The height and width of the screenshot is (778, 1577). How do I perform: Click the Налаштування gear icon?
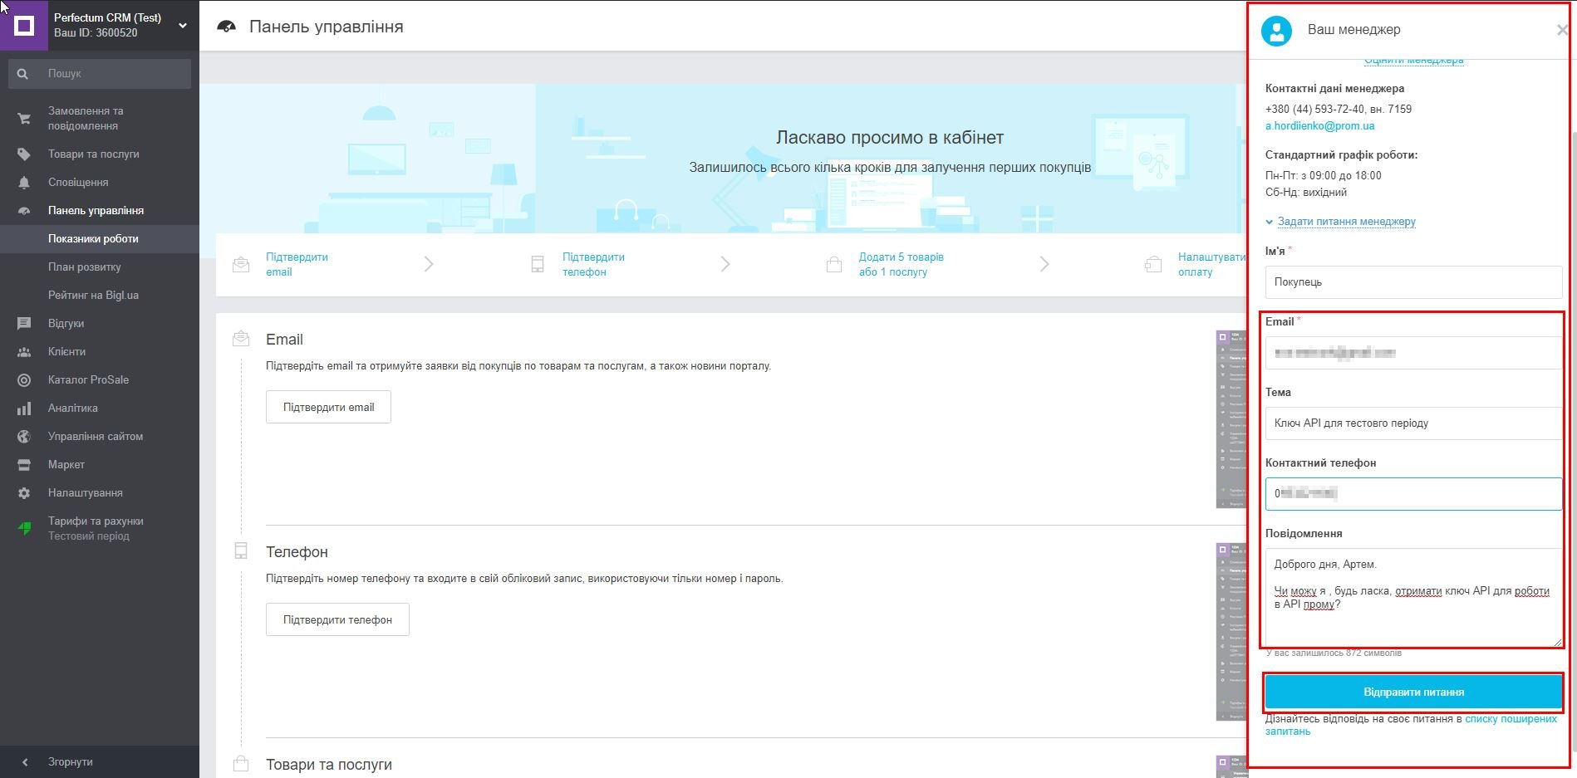[x=24, y=493]
